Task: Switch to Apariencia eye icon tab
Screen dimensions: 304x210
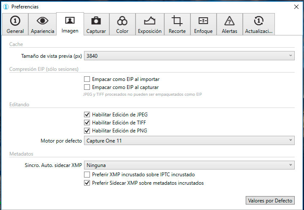Action: click(x=42, y=21)
